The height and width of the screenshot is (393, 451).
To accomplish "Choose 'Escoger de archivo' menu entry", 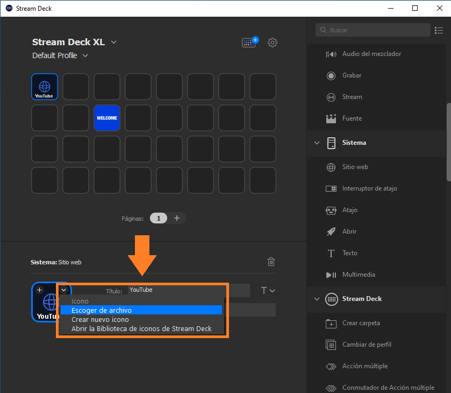I will [x=102, y=310].
